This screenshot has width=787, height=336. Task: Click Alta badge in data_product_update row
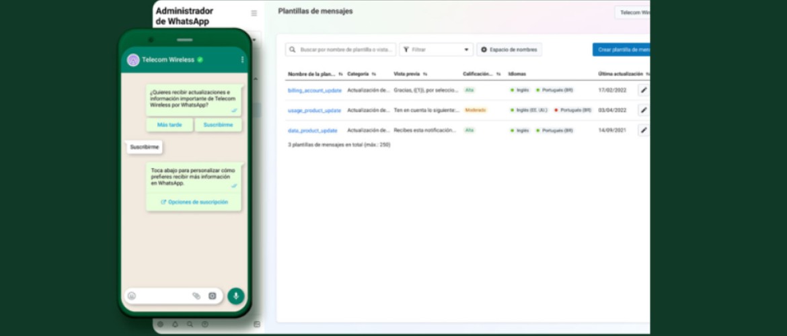[x=469, y=130]
